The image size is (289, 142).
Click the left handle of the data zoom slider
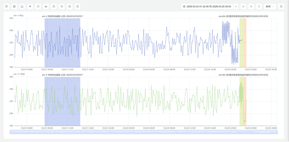(x=10, y=132)
